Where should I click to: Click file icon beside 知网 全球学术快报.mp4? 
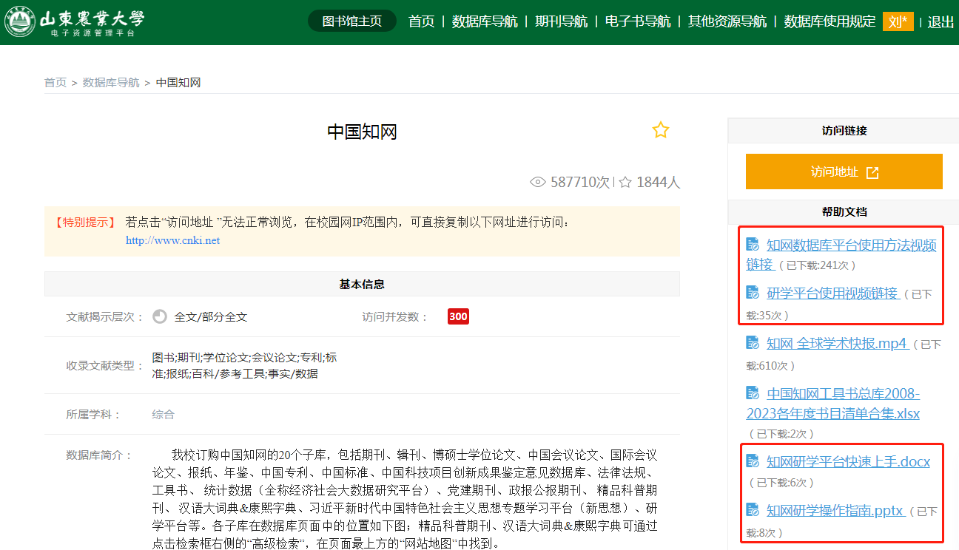753,343
